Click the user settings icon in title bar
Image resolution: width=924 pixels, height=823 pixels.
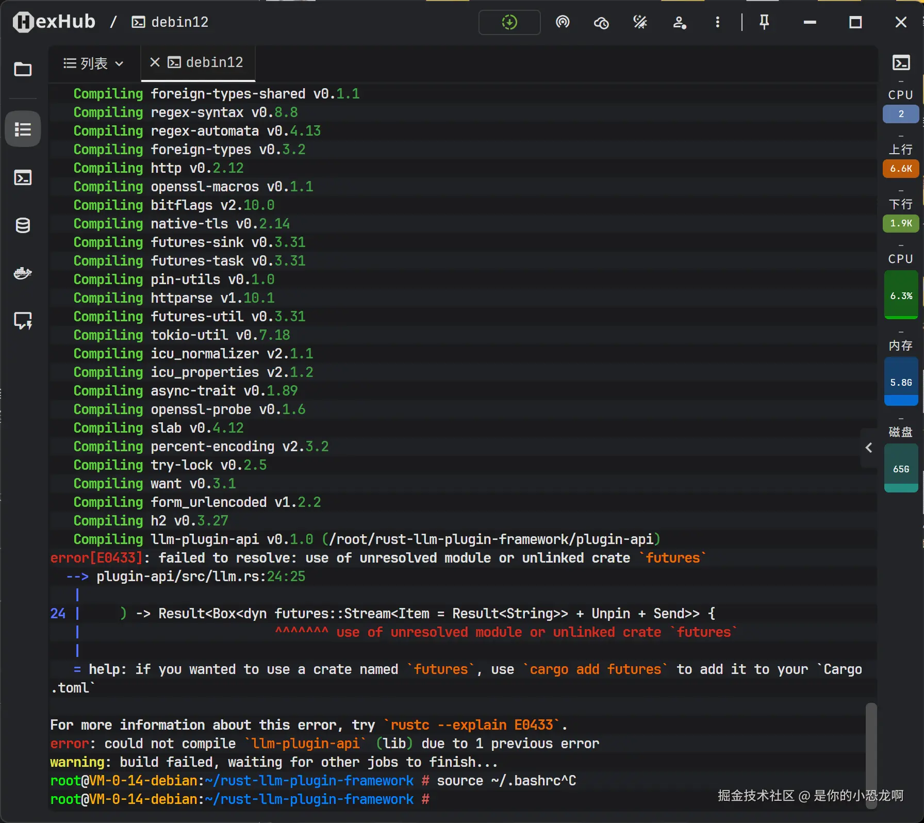tap(679, 22)
